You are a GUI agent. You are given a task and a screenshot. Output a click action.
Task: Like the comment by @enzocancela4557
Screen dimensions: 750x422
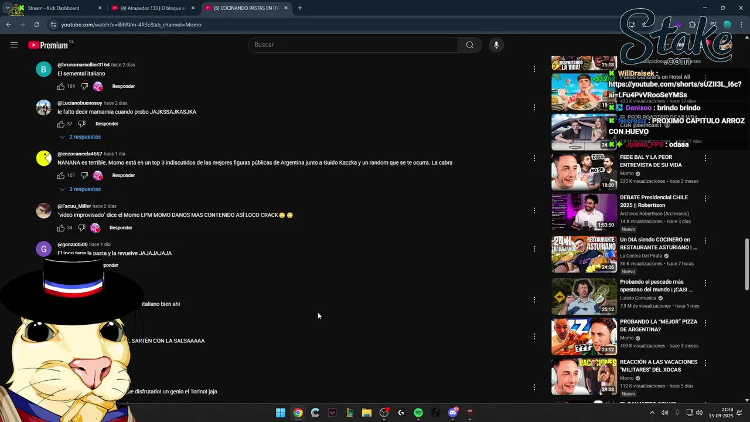point(61,175)
